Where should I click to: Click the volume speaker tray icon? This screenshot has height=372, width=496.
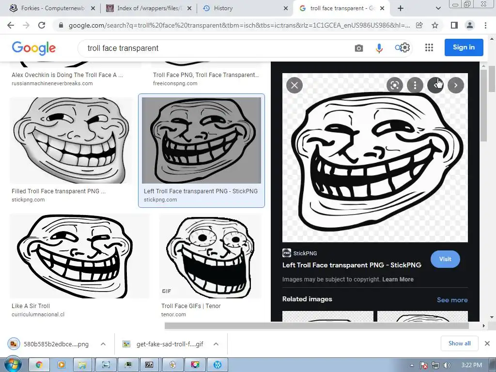447,365
